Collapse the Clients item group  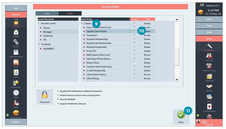click(82, 23)
